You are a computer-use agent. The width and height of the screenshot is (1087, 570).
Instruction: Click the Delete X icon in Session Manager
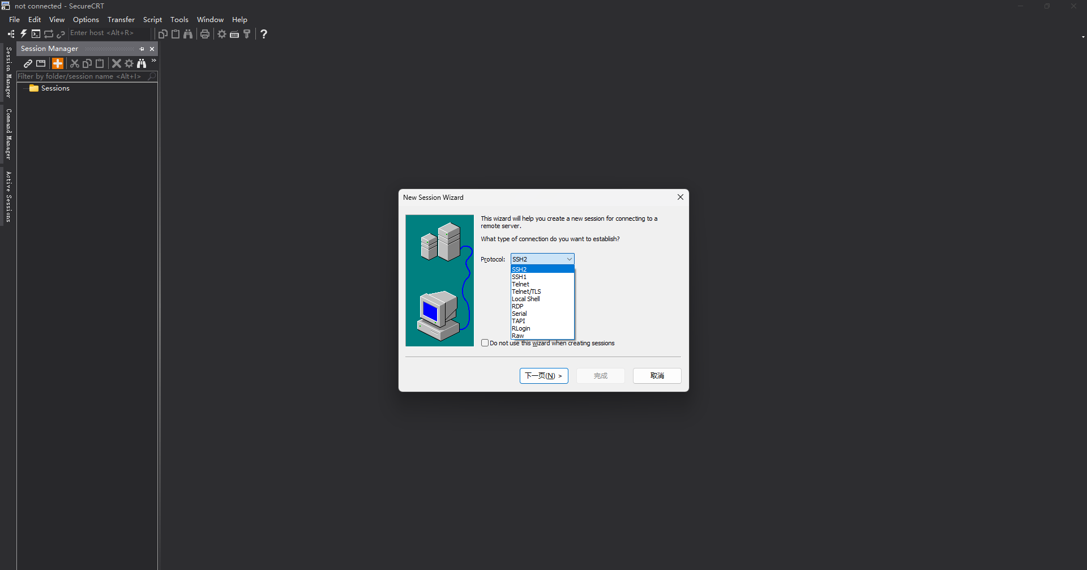click(x=117, y=63)
